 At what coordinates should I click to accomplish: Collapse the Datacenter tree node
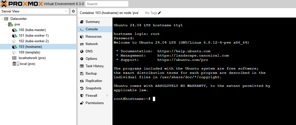click(x=2, y=19)
